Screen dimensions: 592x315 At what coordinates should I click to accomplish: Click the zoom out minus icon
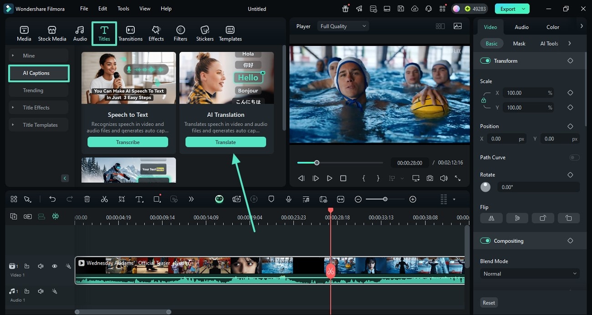coord(358,199)
